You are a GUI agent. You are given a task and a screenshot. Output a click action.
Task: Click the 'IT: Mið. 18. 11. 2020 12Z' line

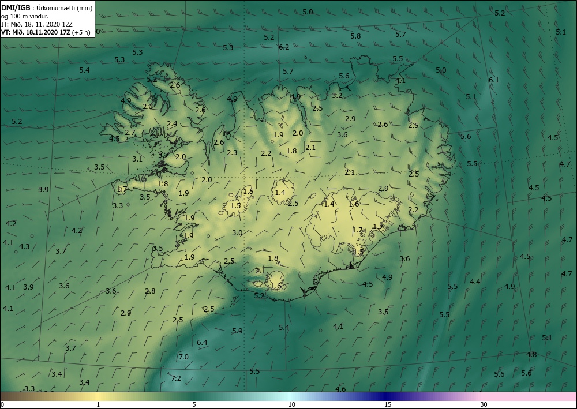tap(37, 24)
